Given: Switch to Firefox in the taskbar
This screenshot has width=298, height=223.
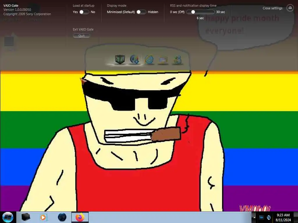Looking at the screenshot, I should pos(80,217).
